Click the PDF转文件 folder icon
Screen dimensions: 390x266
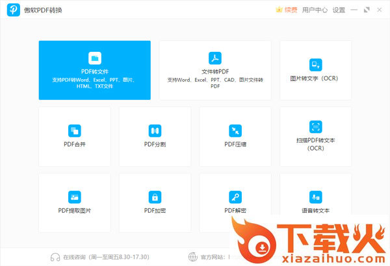[95, 58]
